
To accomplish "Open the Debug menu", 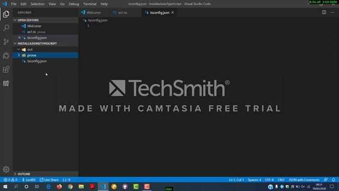I will click(x=74, y=4).
